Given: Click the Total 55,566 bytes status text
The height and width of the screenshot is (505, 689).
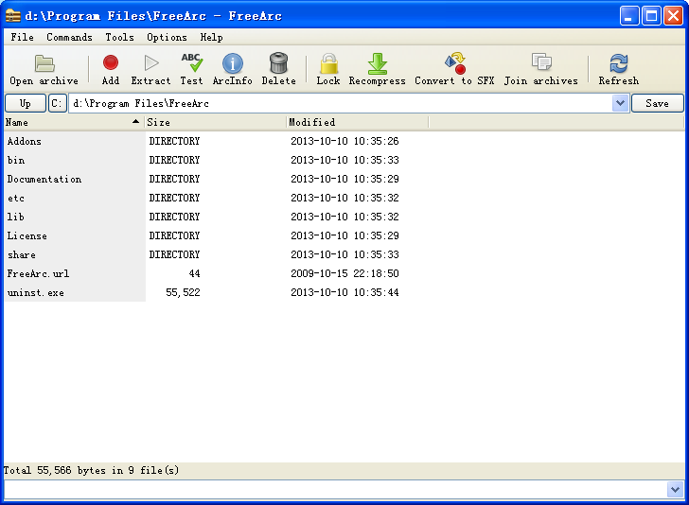Looking at the screenshot, I should 92,470.
